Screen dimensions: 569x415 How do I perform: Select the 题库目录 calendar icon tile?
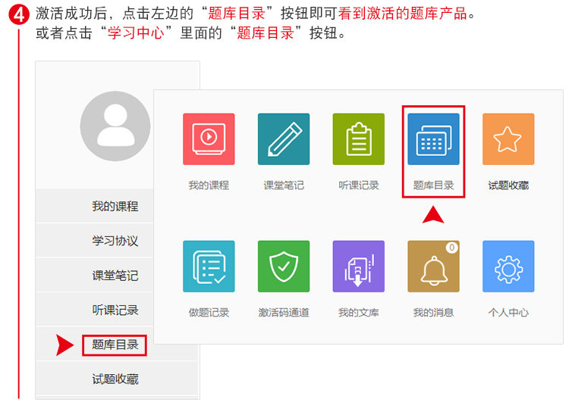[433, 139]
